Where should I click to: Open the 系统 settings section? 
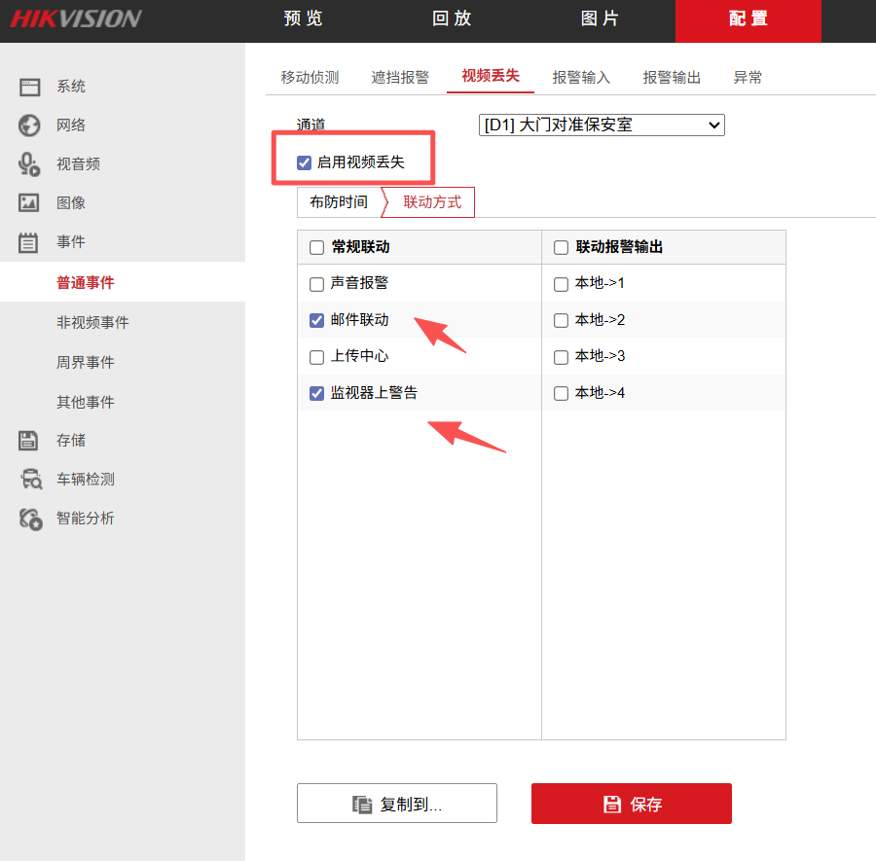click(71, 86)
